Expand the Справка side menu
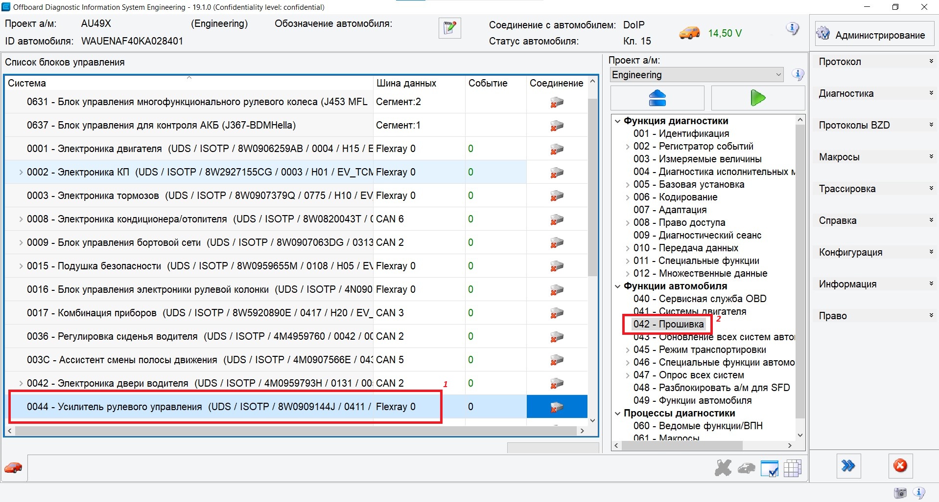This screenshot has width=939, height=502. (875, 220)
